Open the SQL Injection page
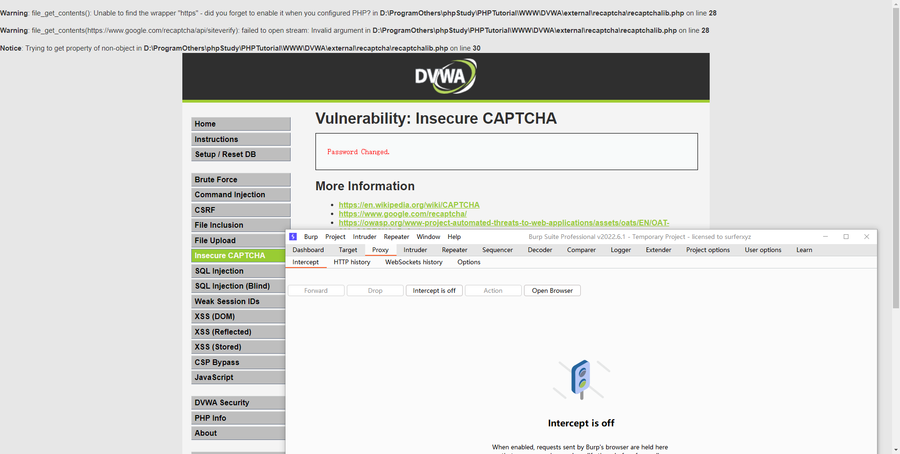The width and height of the screenshot is (900, 454). coord(238,271)
